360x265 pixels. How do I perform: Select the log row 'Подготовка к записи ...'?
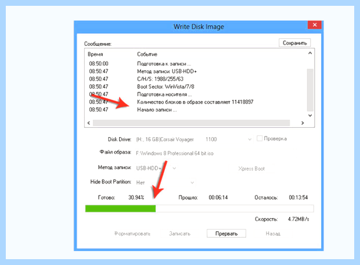pos(164,64)
